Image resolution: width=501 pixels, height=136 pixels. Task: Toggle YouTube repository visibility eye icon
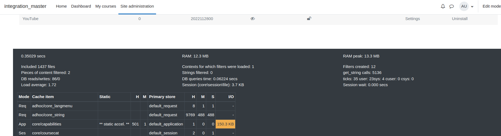(x=253, y=19)
